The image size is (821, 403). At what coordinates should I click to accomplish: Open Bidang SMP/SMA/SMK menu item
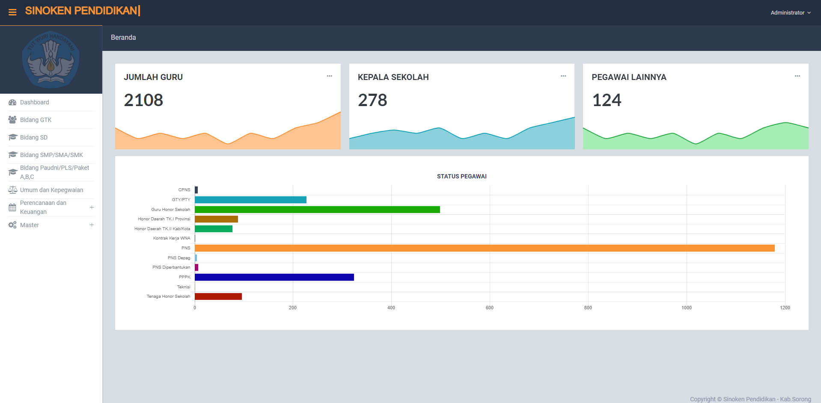click(51, 155)
